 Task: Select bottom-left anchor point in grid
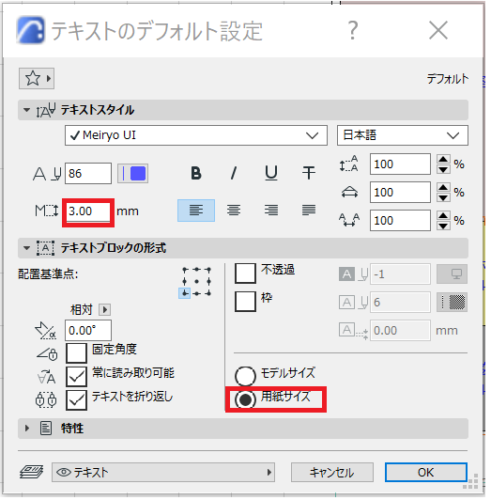click(185, 293)
